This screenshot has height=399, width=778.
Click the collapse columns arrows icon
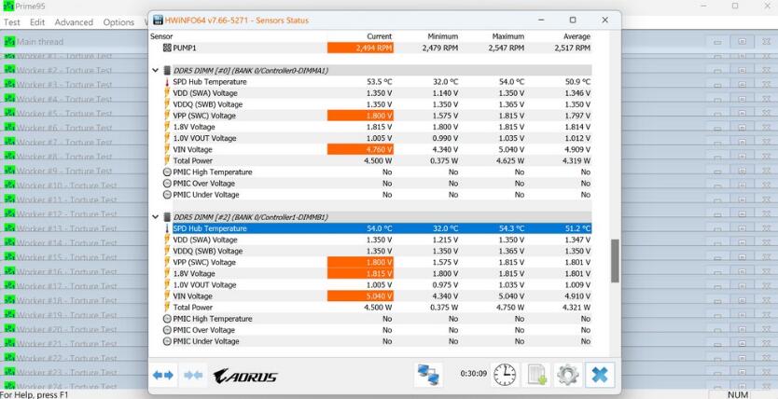coord(193,375)
